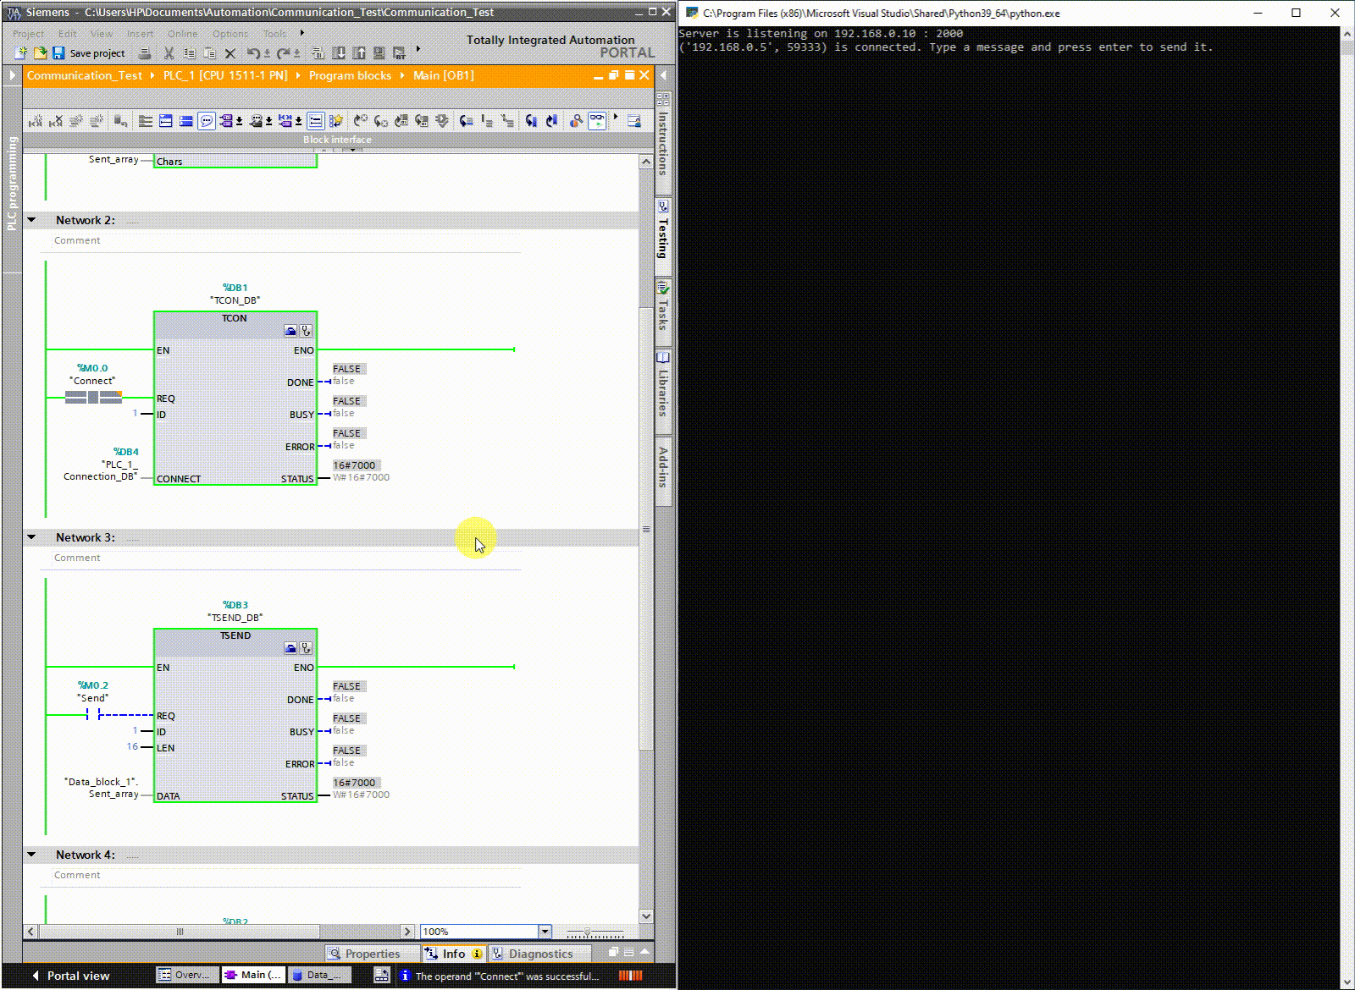Compile the program block
Screen dimensions: 1355x990
click(319, 52)
